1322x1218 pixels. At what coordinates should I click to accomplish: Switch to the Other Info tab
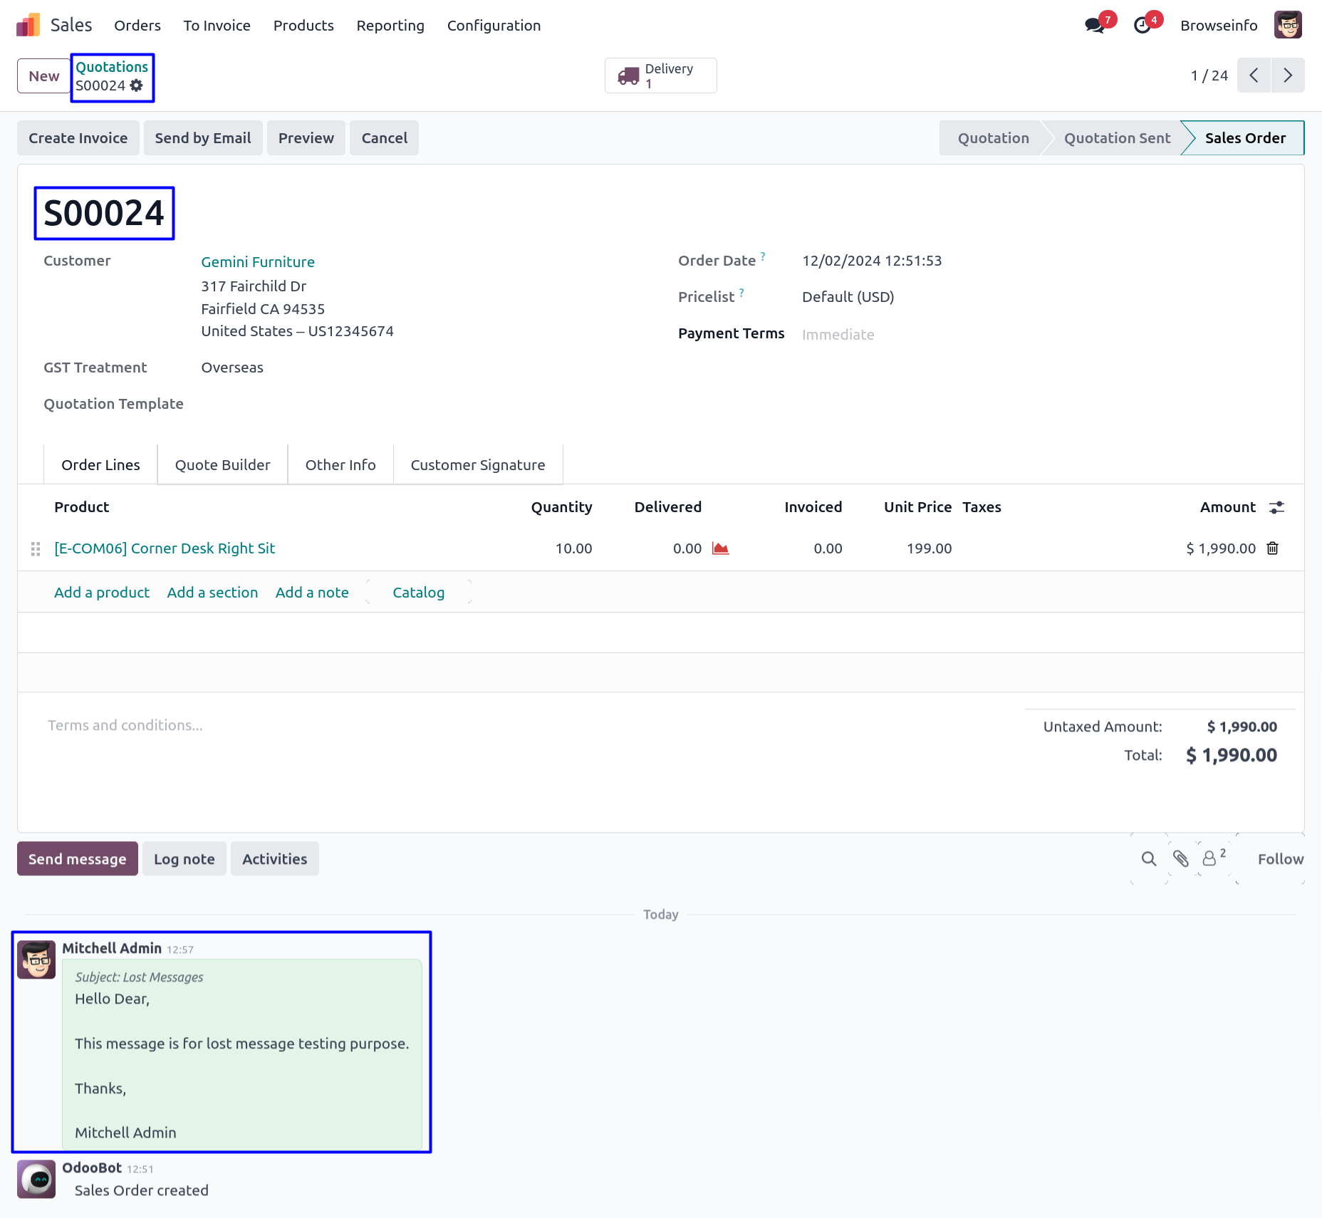340,465
